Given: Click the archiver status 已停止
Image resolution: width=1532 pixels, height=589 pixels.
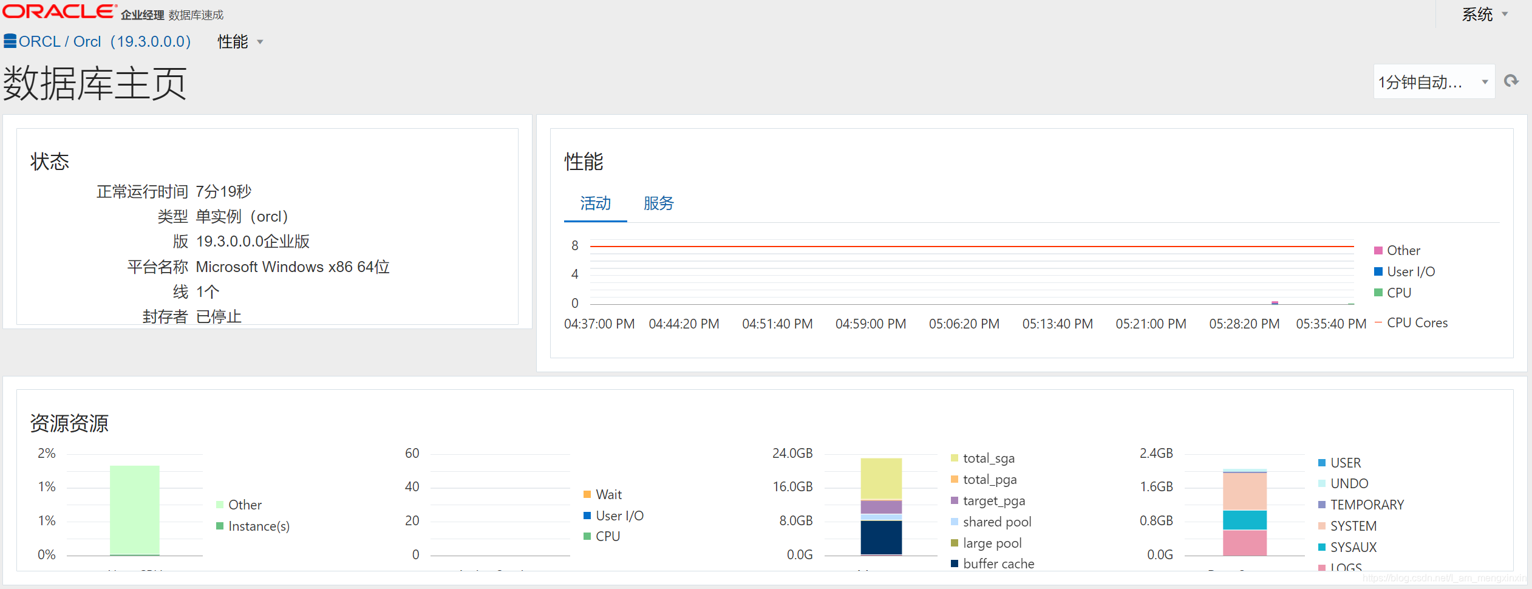Looking at the screenshot, I should pos(219,316).
